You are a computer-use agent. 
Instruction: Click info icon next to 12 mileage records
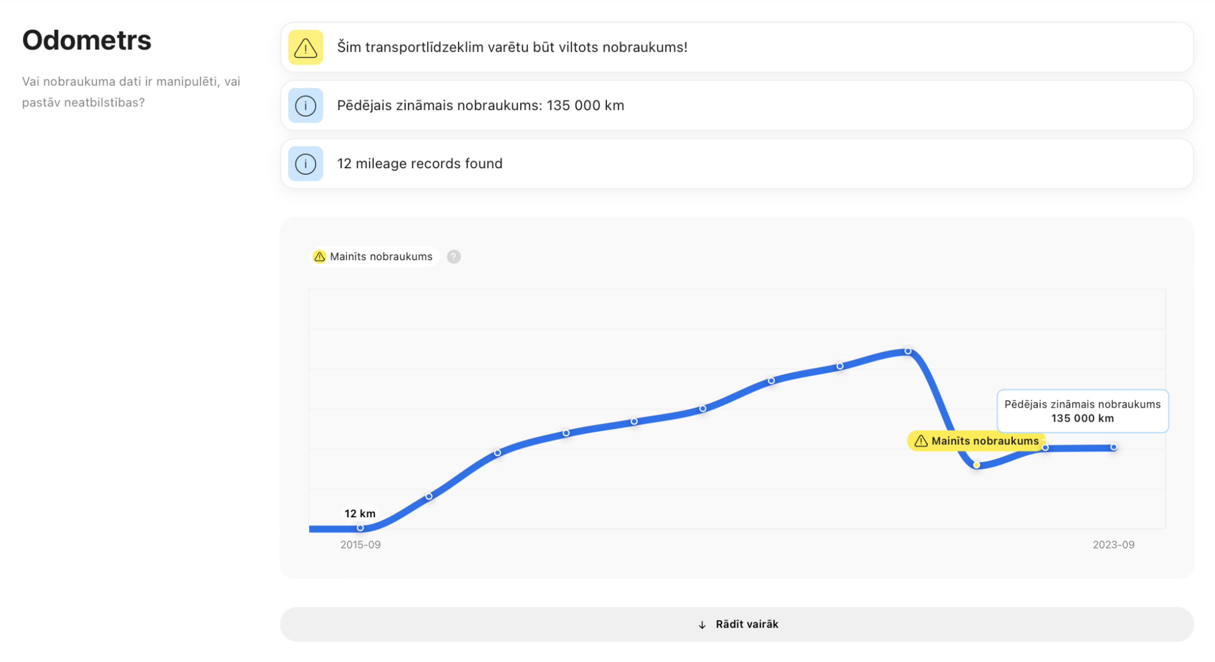[305, 164]
